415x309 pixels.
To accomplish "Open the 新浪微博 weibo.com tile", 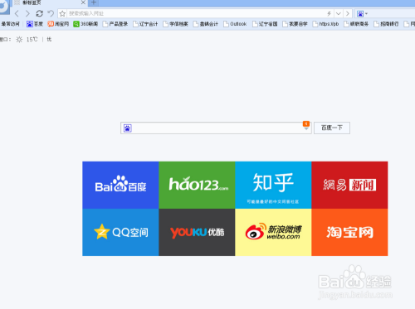I will [273, 232].
